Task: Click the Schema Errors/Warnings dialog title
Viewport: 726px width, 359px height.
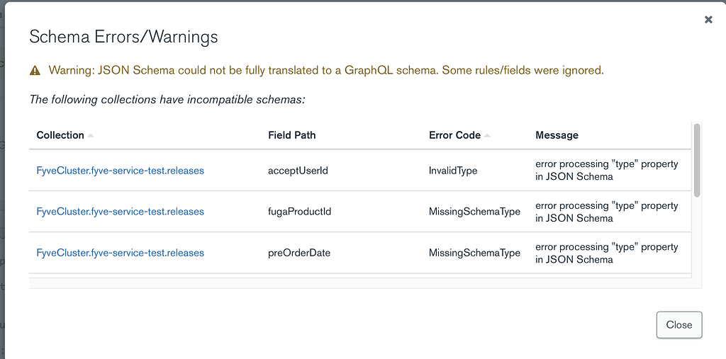Action: pyautogui.click(x=123, y=37)
